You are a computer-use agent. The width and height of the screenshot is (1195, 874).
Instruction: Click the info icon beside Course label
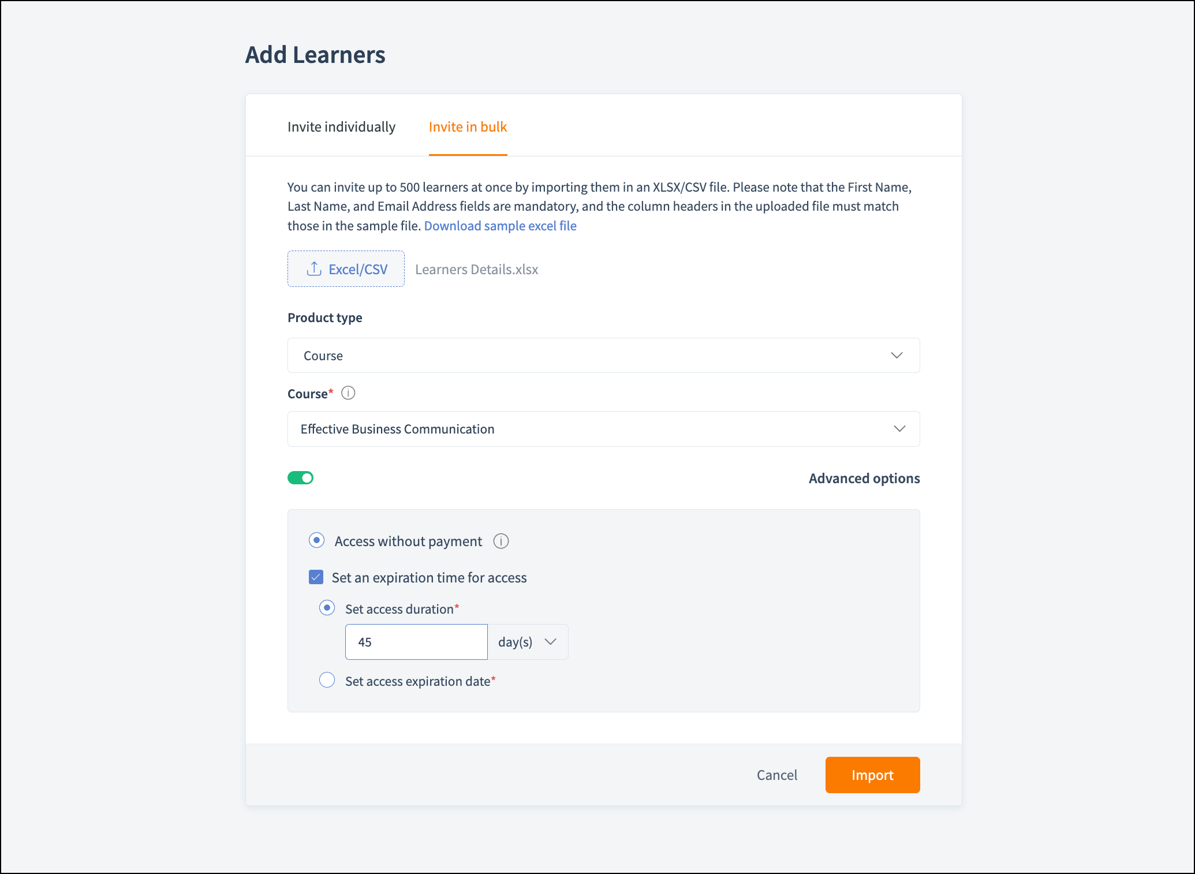(348, 393)
